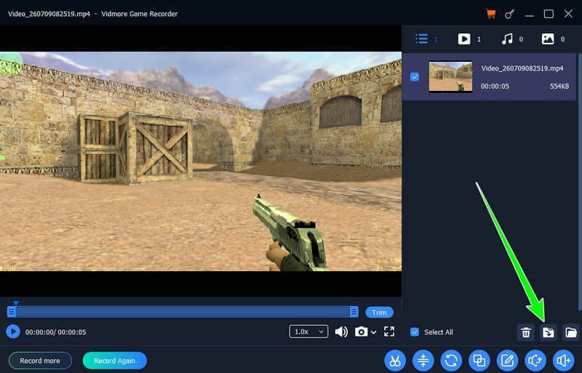Viewport: 582px width, 373px height.
Task: Switch to the video recordings tab
Action: 464,39
